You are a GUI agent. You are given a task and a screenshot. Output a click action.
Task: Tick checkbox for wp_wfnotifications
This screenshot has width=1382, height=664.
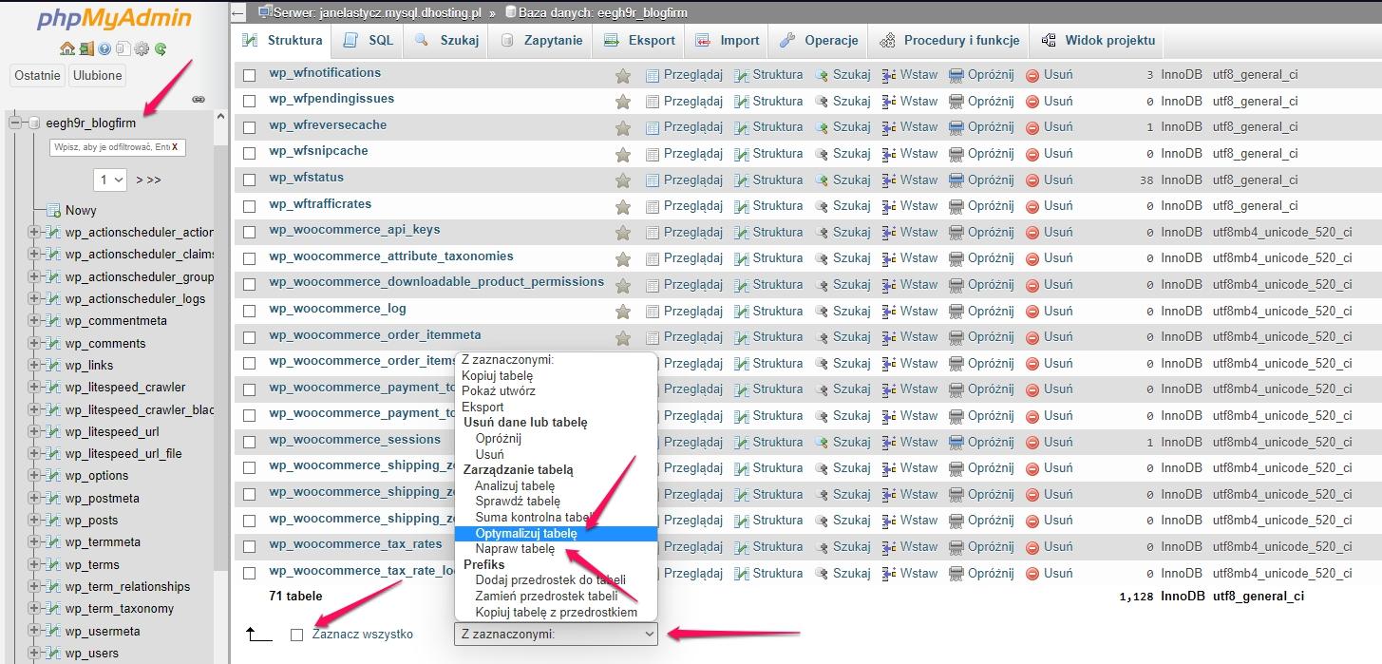pyautogui.click(x=250, y=75)
